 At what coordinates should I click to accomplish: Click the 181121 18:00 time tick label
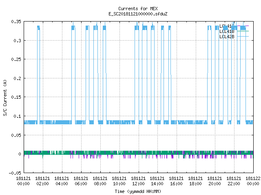(x=195, y=181)
